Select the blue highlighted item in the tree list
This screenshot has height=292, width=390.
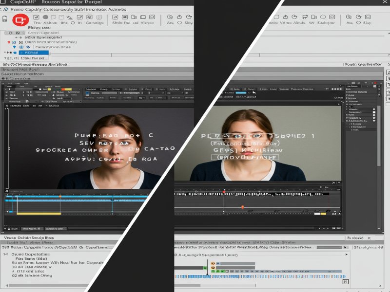point(33,53)
